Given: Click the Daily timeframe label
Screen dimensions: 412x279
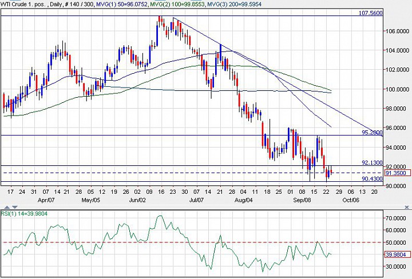Looking at the screenshot, I should tap(56, 4).
